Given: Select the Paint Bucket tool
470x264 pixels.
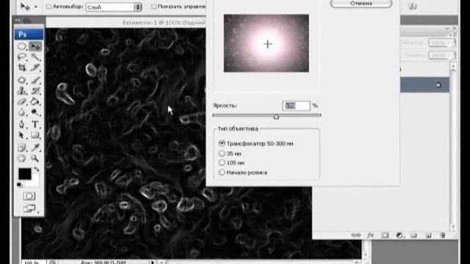Looking at the screenshot, I should click(x=35, y=101).
